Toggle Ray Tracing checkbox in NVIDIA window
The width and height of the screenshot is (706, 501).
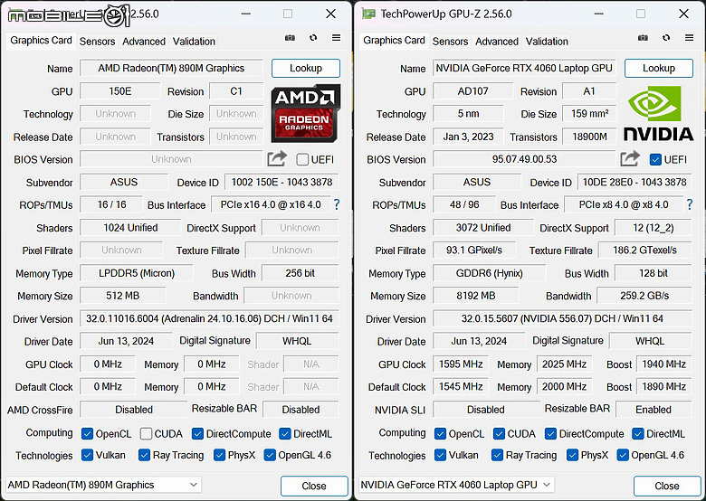[x=497, y=455]
